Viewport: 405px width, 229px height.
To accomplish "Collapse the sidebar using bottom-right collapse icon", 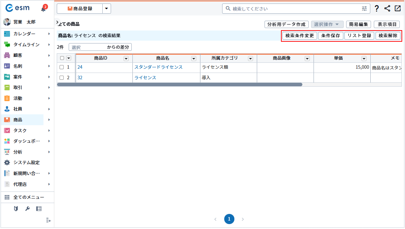I will (x=48, y=220).
